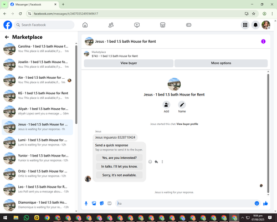Open Chrome three-dot menu
Screen dimensions: 277x222
point(272,13)
